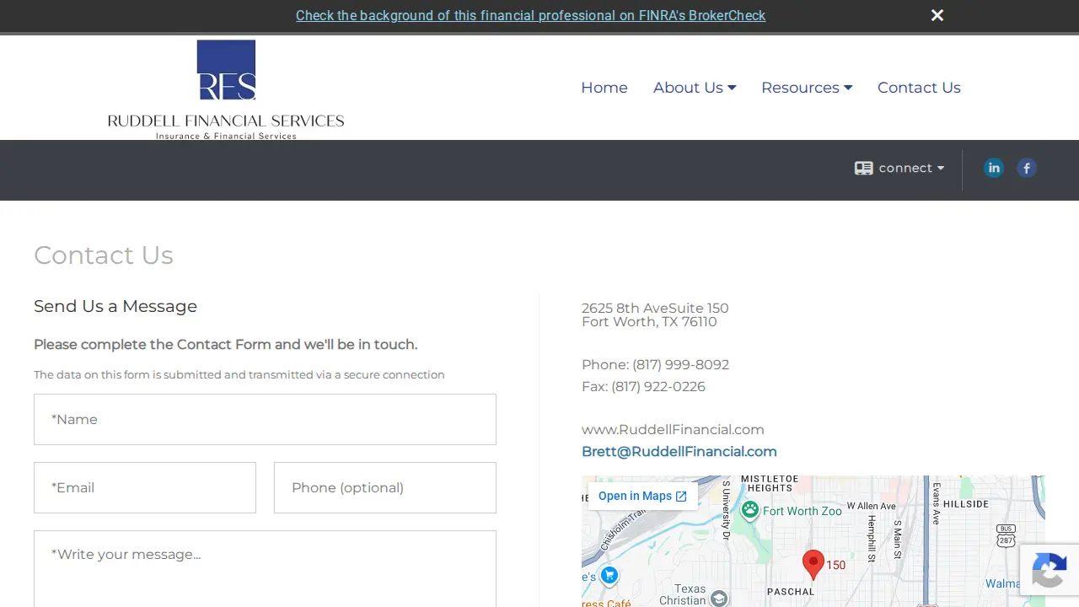Click the Fort Worth Zoo map marker
This screenshot has width=1079, height=607.
749,510
